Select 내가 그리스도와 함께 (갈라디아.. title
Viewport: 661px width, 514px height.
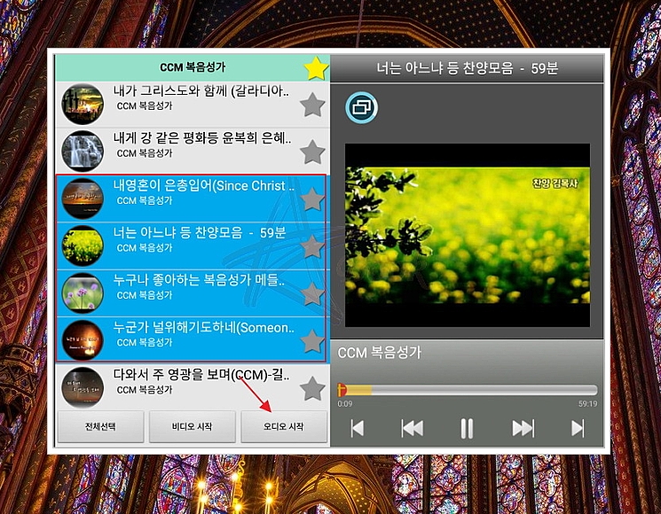(201, 91)
